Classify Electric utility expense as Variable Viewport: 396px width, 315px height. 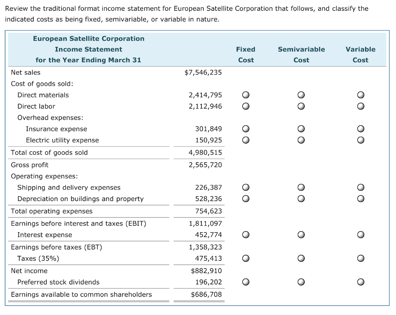[x=360, y=140]
